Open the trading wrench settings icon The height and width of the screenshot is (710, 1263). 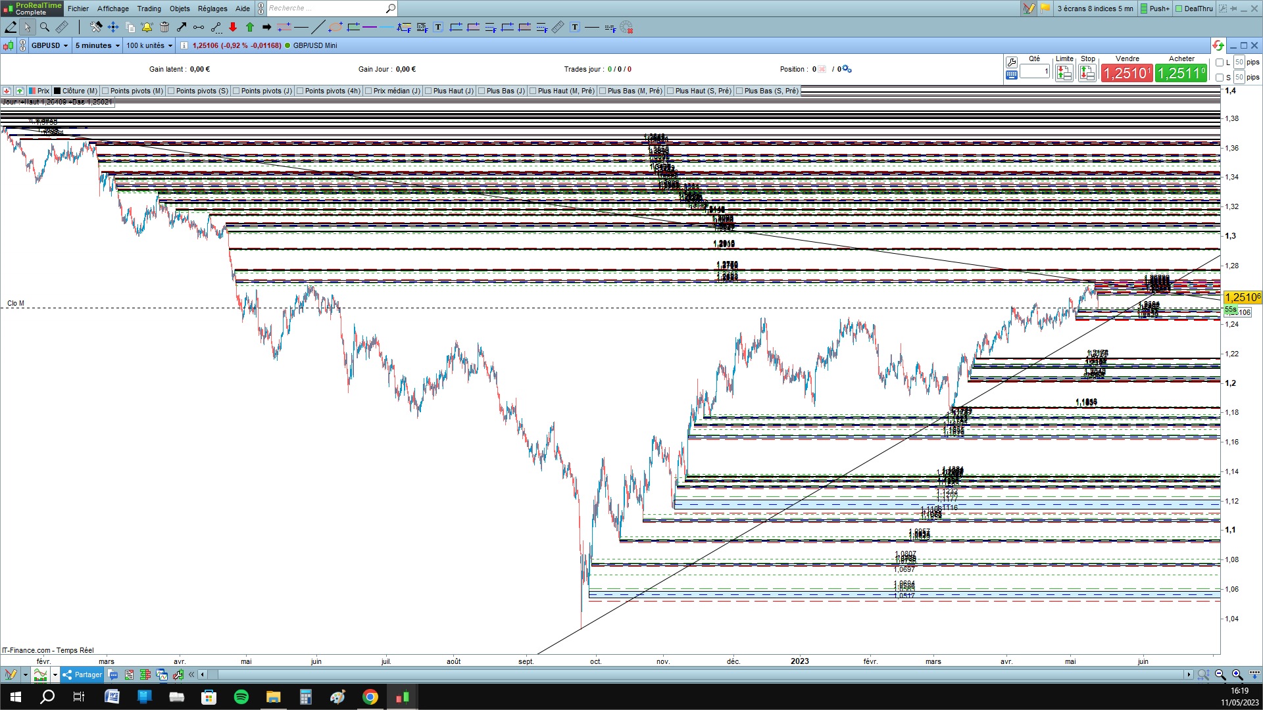click(1012, 62)
